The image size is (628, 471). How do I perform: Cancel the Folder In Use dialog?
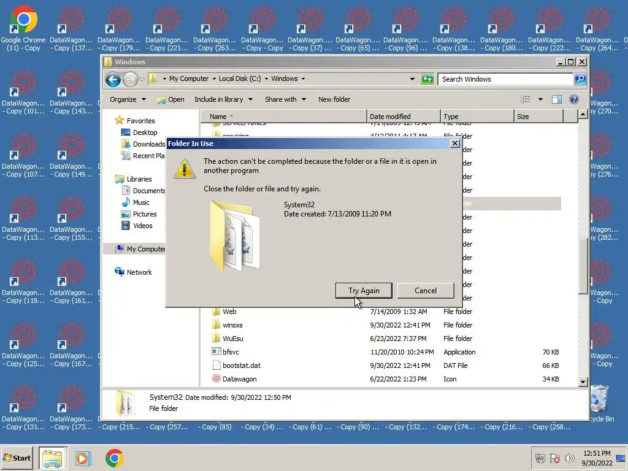click(426, 290)
